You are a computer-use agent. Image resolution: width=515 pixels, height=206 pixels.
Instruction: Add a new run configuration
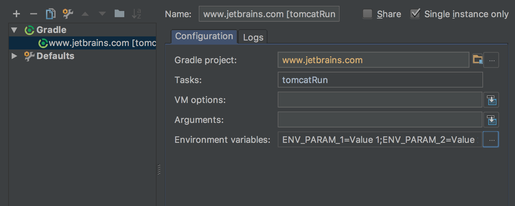[x=16, y=14]
